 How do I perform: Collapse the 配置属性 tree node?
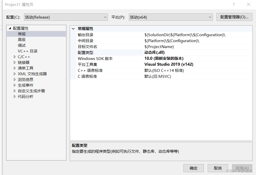click(10, 28)
